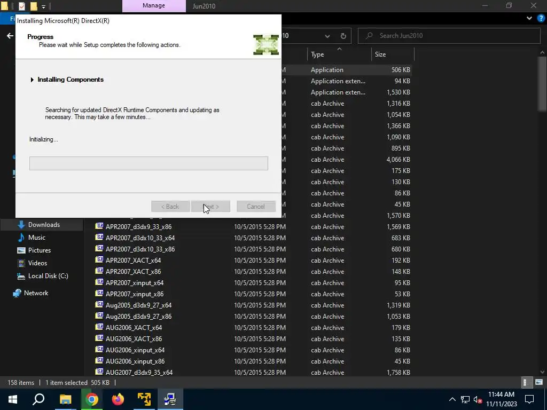
Task: Click the DirectX installer progress bar
Action: [149, 163]
